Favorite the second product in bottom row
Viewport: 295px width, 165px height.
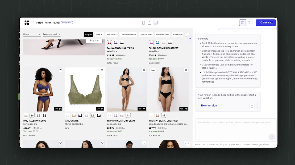tap(102, 143)
